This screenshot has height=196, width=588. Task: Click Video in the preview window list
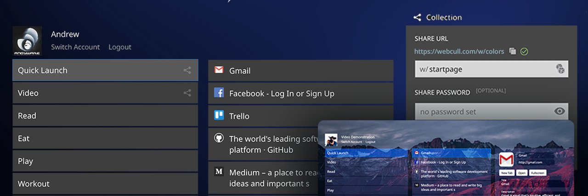367,162
